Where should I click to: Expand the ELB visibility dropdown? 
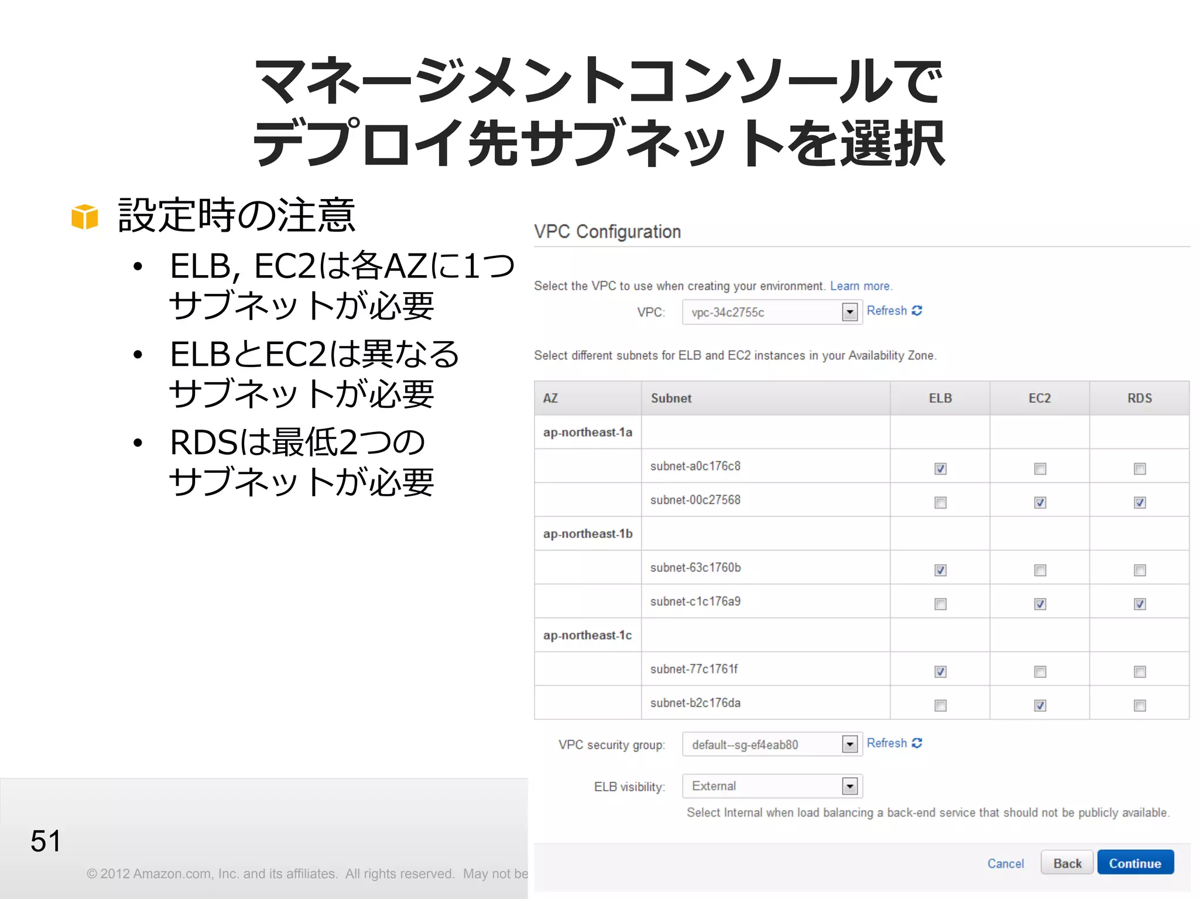772,786
